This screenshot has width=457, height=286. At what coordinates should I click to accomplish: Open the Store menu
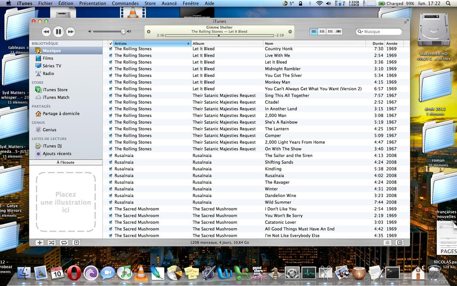(150, 4)
